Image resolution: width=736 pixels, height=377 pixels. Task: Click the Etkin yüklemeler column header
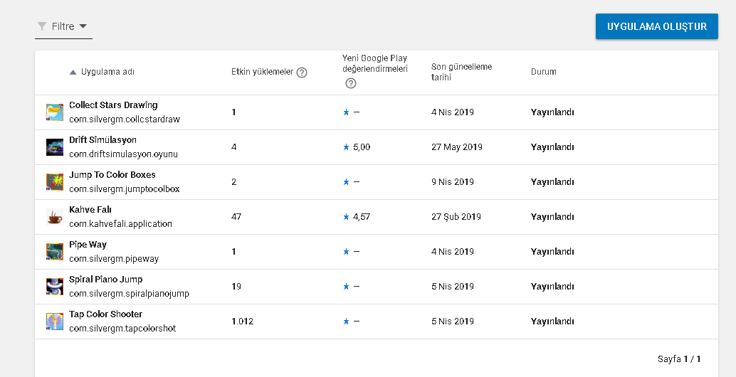coord(263,72)
